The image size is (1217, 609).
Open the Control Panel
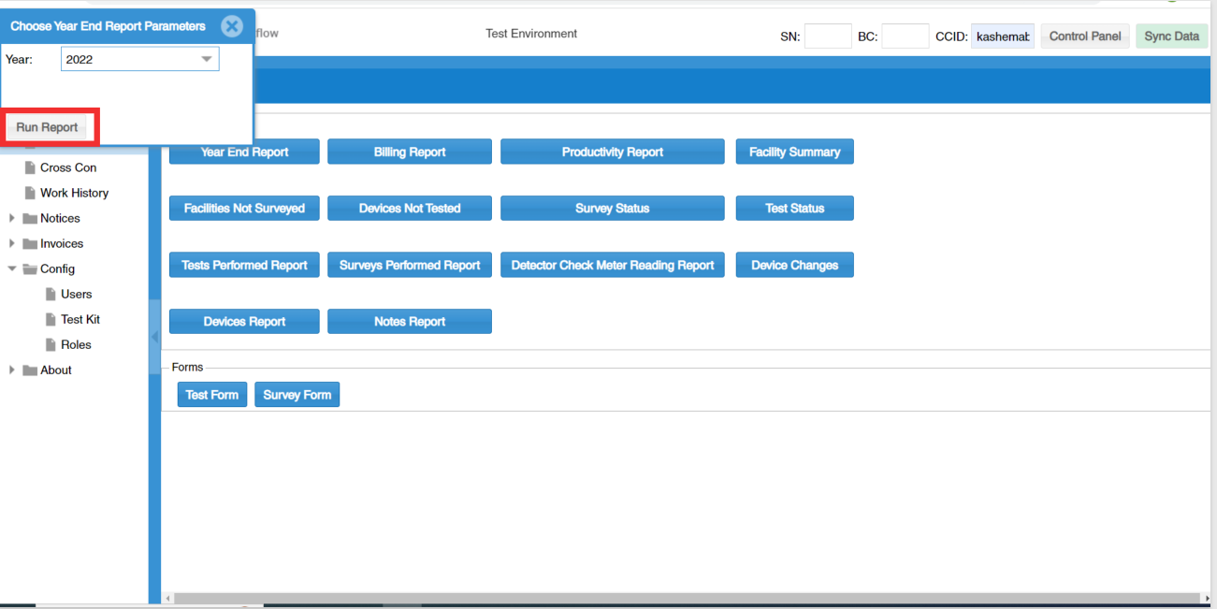click(x=1085, y=36)
